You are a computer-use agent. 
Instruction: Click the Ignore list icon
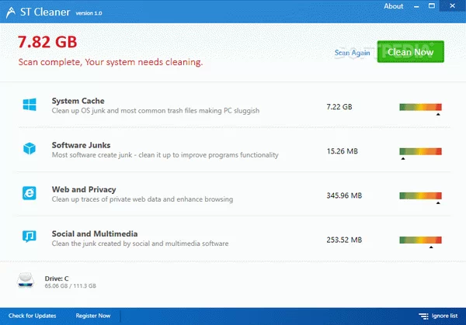pos(424,316)
